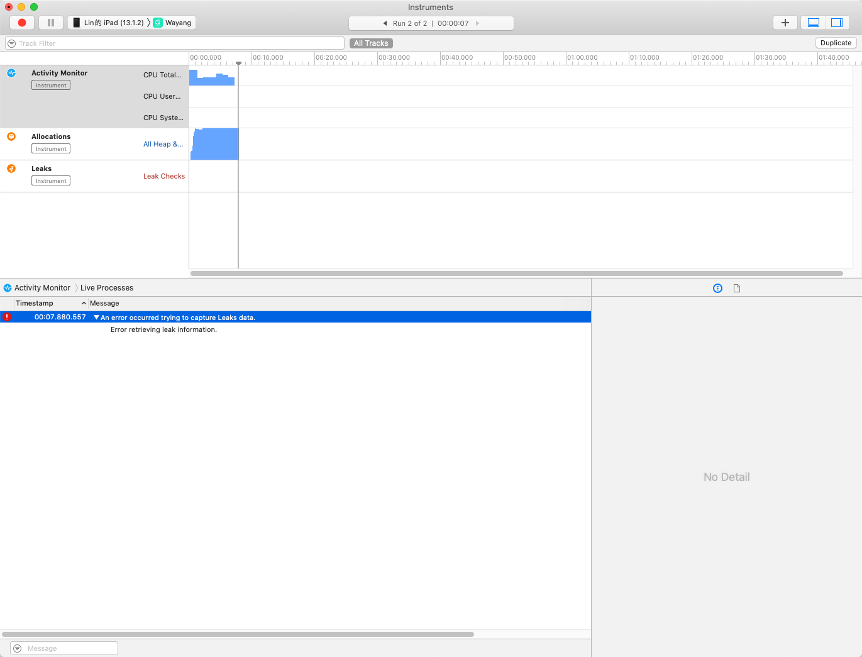862x657 pixels.
Task: Select 'Error retrieving leak information.' row
Action: click(163, 329)
